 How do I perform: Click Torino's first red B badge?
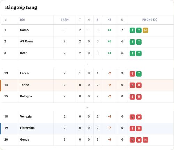pyautogui.click(x=132, y=85)
